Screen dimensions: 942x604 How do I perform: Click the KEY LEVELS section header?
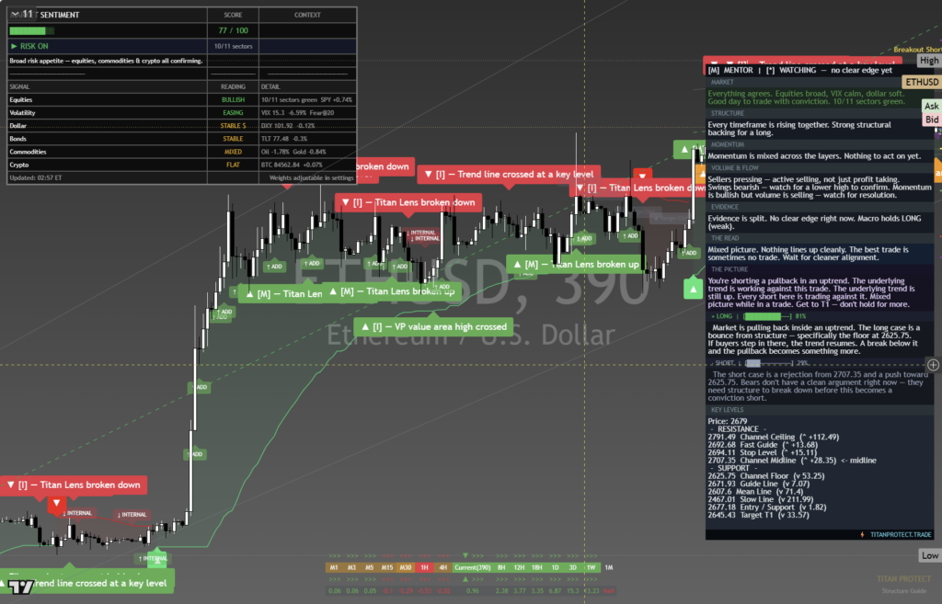[727, 409]
